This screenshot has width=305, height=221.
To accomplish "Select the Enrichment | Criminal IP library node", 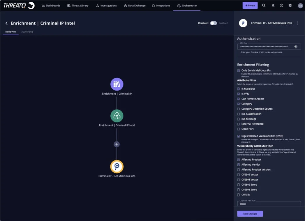I will (117, 84).
